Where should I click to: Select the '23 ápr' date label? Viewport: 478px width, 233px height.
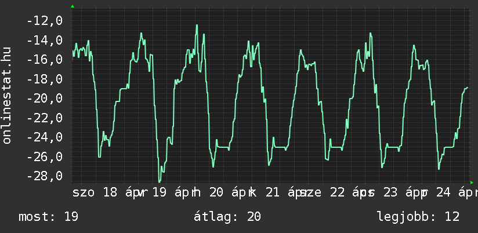399,192
